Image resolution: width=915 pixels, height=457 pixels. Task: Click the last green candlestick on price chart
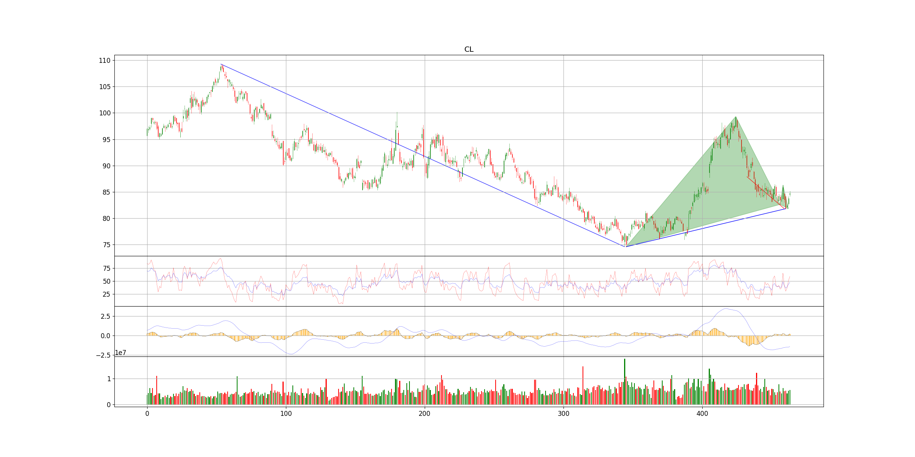pyautogui.click(x=790, y=194)
